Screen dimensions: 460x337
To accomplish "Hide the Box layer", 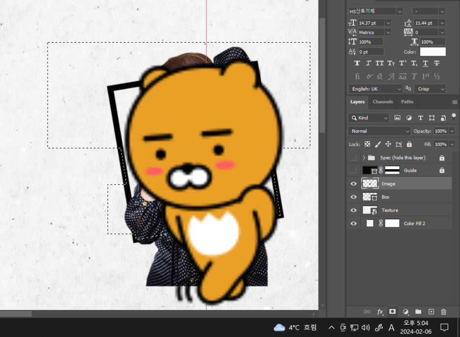I will [353, 197].
